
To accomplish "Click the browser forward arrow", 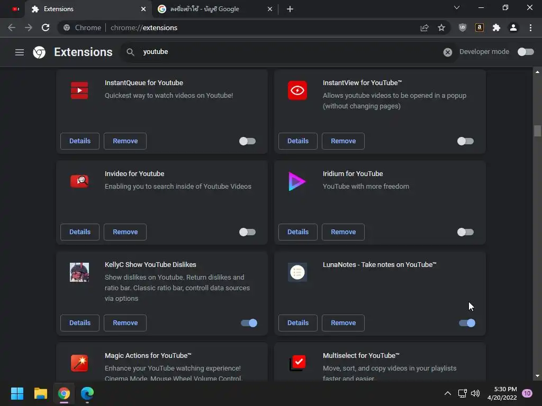I will tap(29, 27).
